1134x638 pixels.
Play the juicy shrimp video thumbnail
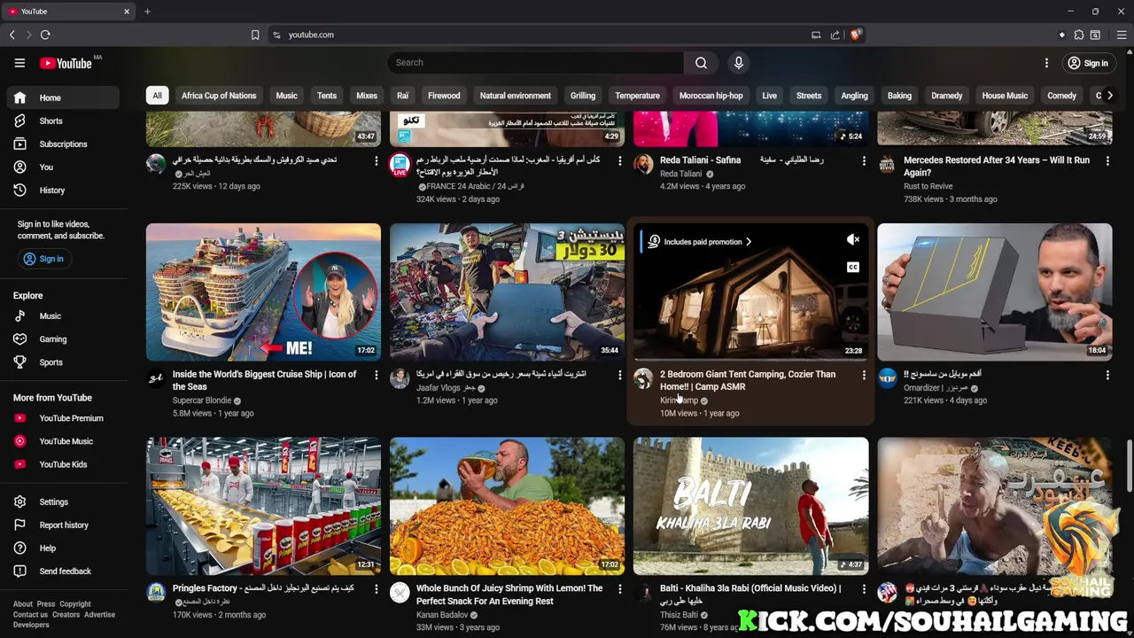coord(507,505)
